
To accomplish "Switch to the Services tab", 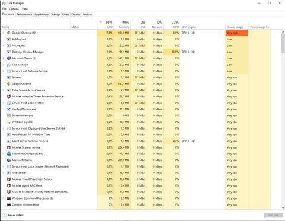I will 87,14.
